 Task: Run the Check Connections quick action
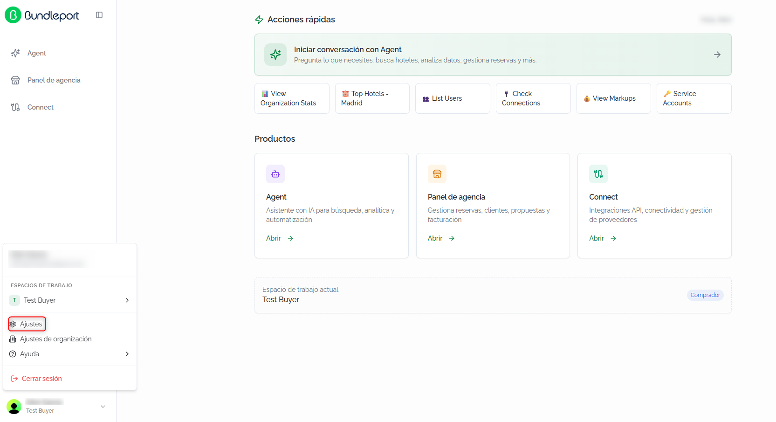533,98
